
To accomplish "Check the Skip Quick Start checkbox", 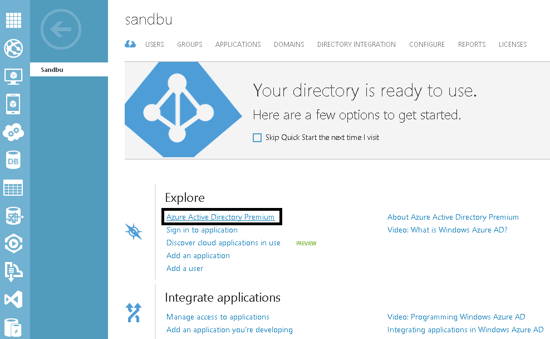I will (x=257, y=137).
